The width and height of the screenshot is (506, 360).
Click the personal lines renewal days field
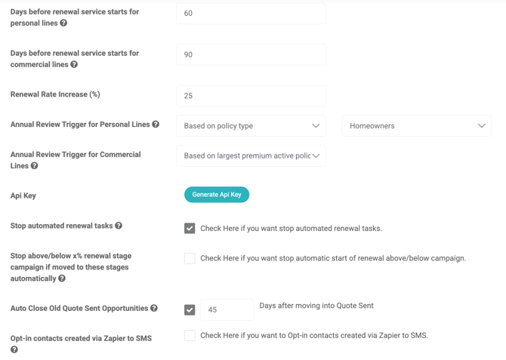coord(251,14)
